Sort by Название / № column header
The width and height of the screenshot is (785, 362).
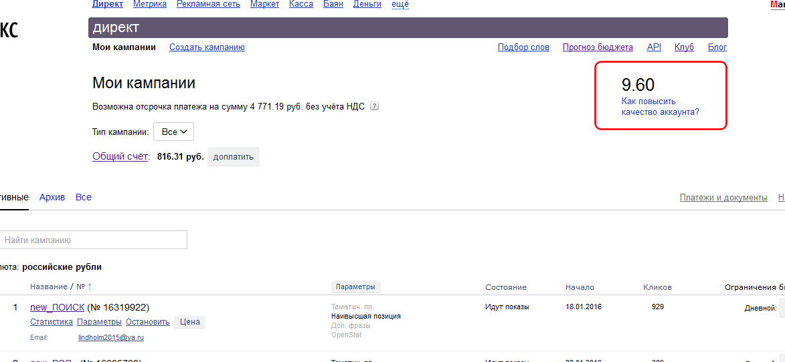click(x=61, y=287)
